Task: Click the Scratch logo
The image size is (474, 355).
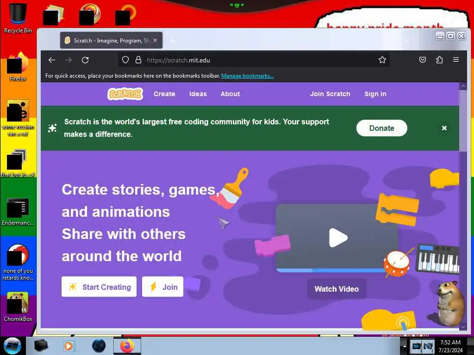Action: 125,94
